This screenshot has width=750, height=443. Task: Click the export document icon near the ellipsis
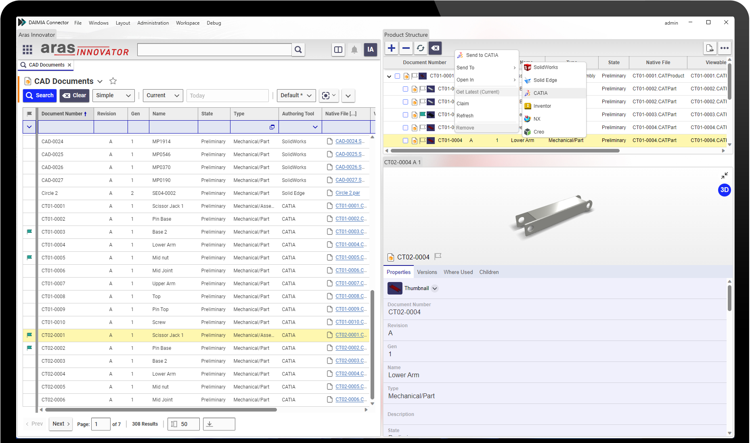710,48
